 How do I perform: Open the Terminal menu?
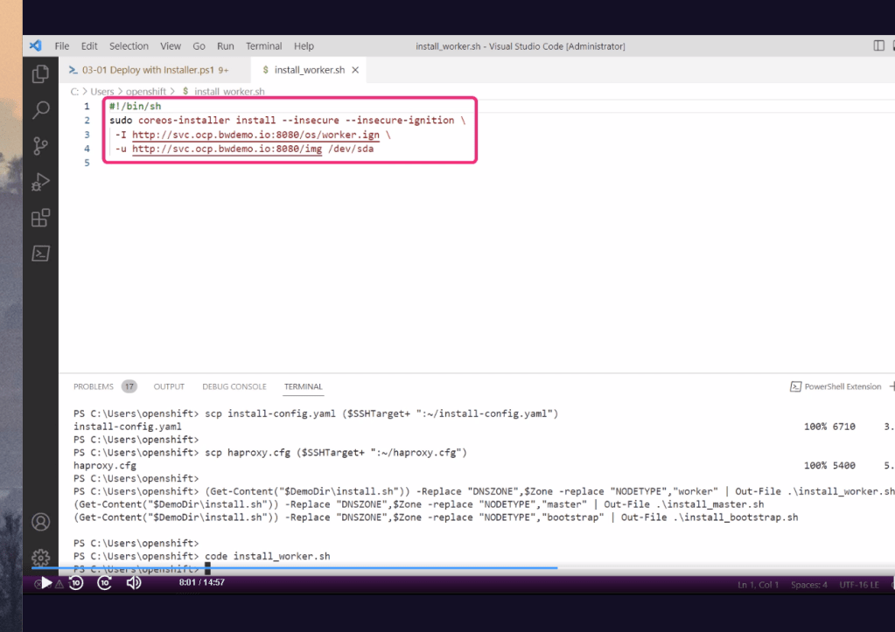(x=263, y=46)
